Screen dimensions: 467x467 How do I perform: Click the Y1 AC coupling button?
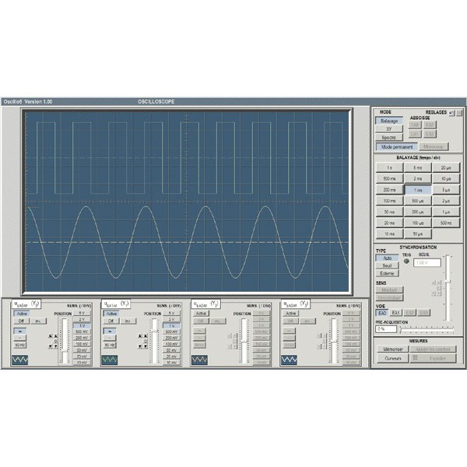click(110, 338)
